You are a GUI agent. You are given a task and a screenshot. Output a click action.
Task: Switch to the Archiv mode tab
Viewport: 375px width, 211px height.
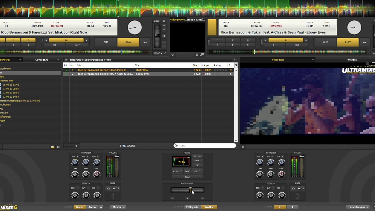point(92,207)
